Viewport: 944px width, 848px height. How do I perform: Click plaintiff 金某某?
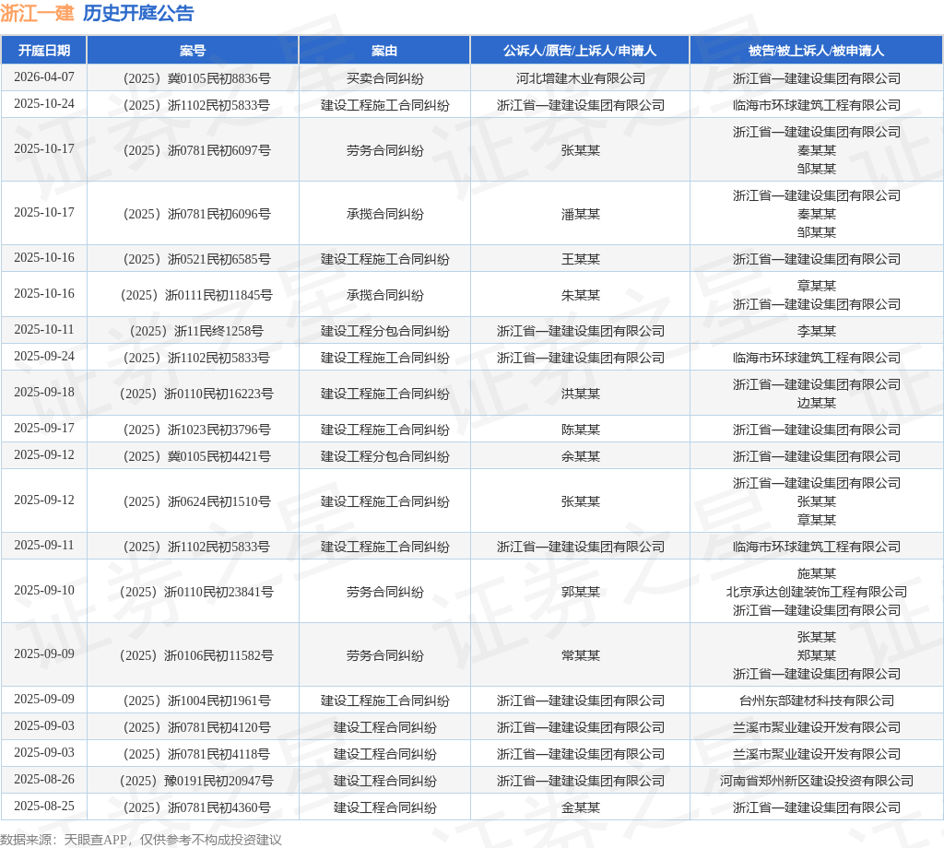point(581,807)
